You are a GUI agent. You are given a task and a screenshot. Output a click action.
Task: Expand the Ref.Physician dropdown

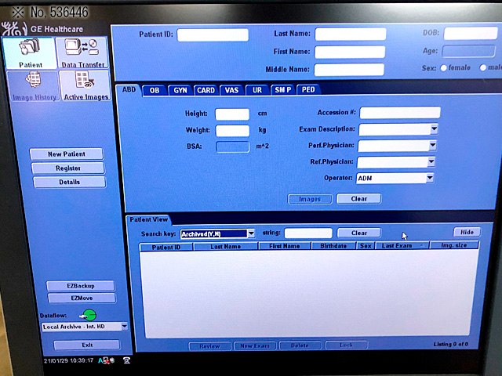point(431,162)
